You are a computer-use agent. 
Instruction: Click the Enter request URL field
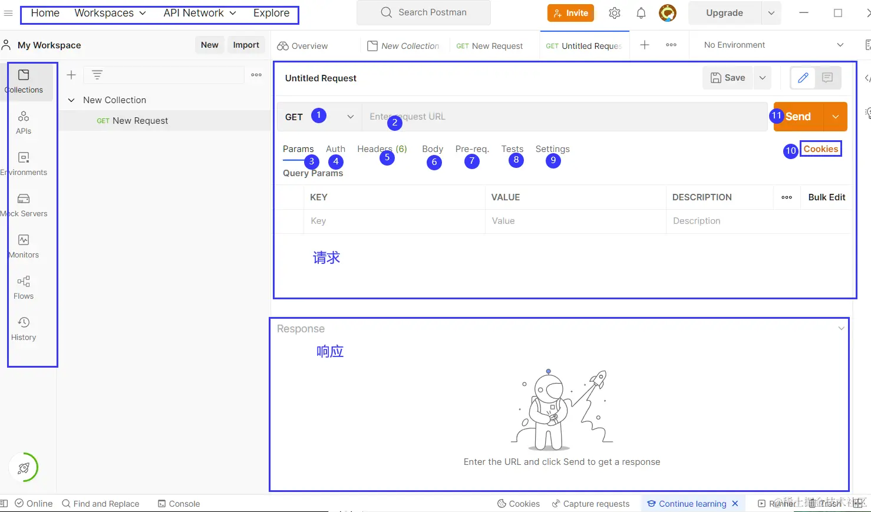(x=565, y=117)
